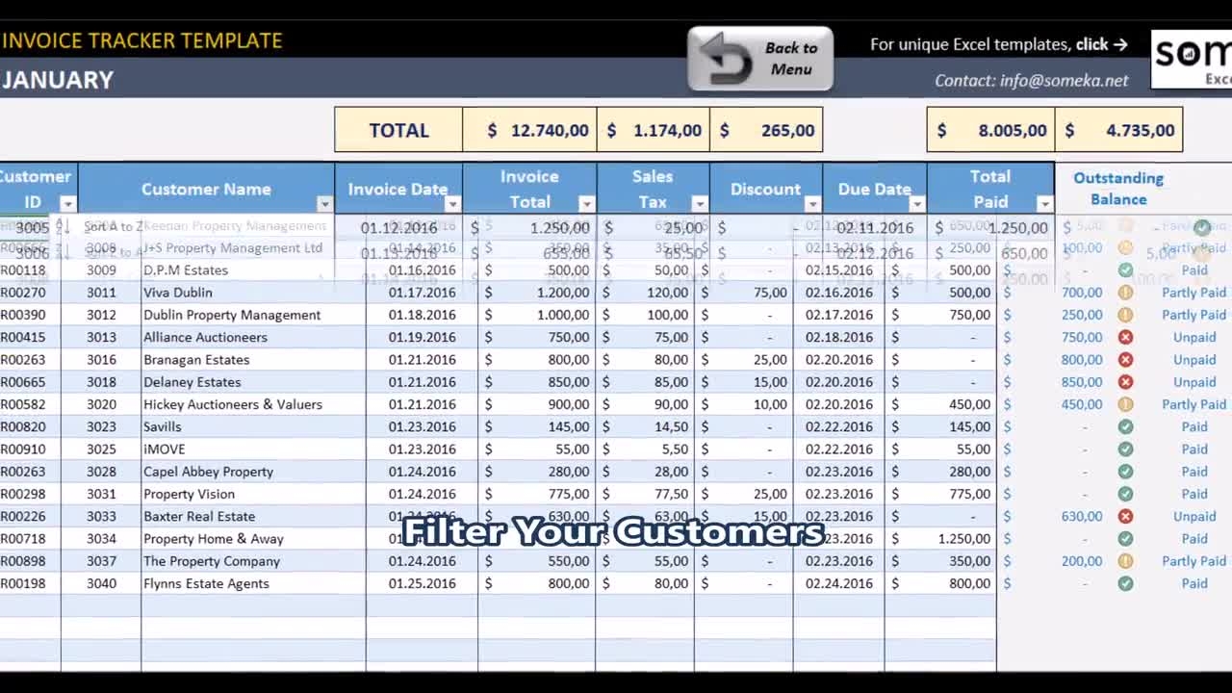Open the Invoice Date filter dropdown
Viewport: 1232px width, 693px height.
[452, 205]
